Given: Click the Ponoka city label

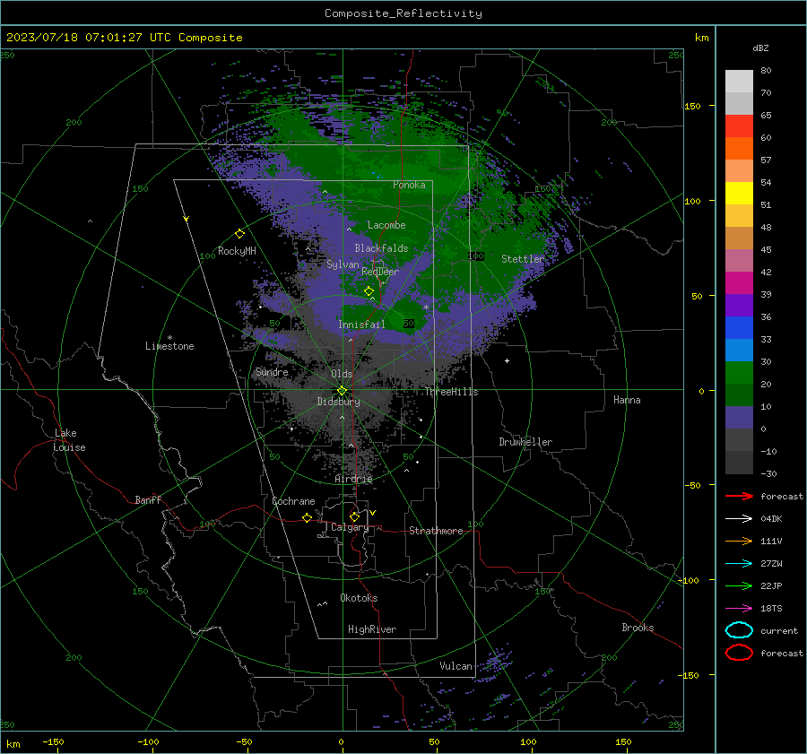Looking at the screenshot, I should click(x=409, y=185).
